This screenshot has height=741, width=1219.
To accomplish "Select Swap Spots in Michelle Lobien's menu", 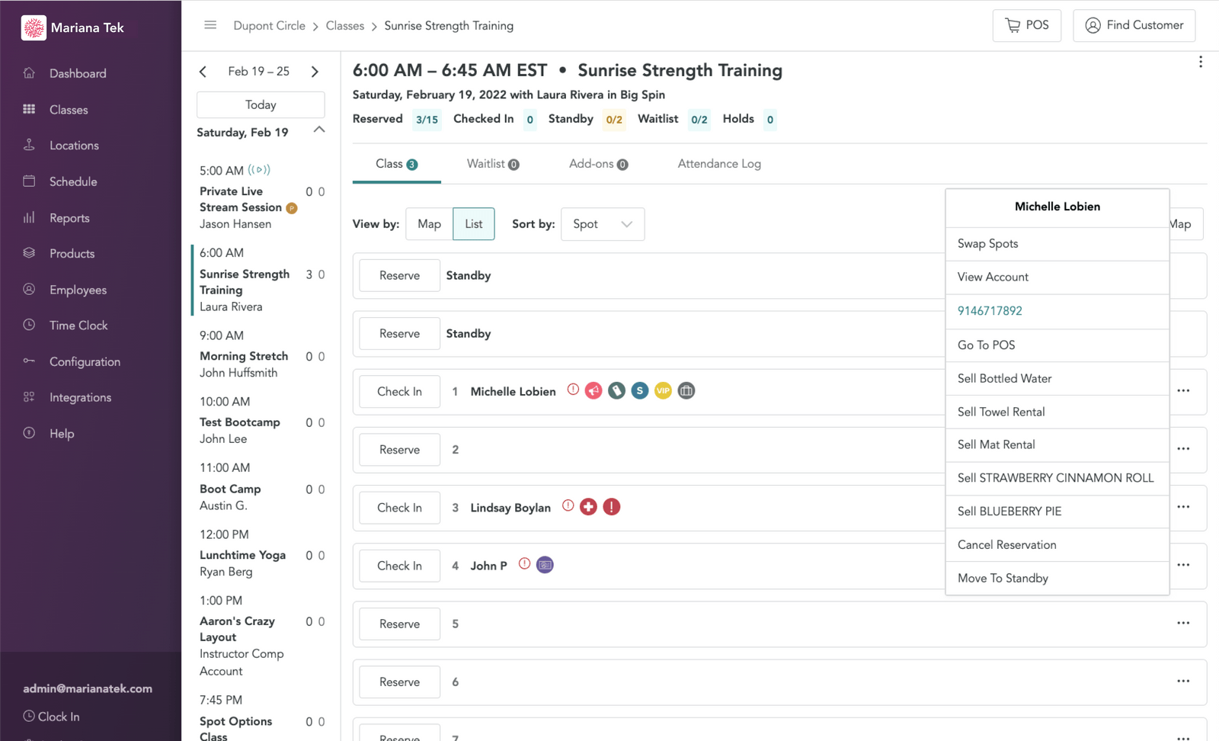I will coord(987,244).
